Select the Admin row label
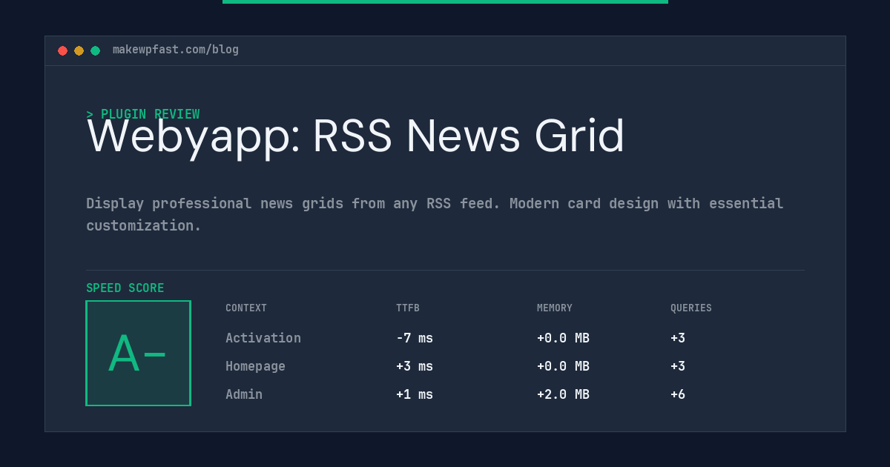 coord(244,394)
